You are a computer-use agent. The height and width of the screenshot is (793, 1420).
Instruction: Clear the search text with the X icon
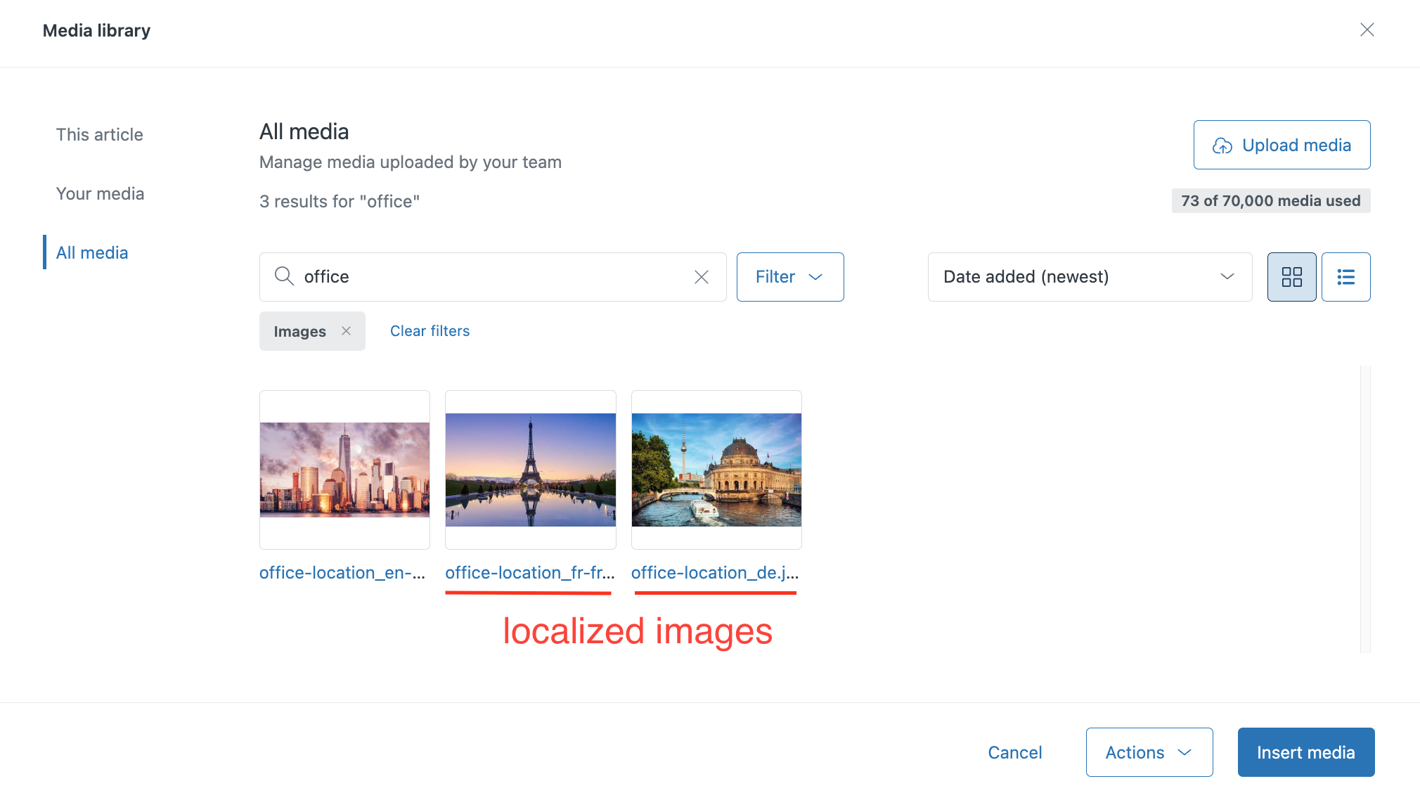coord(701,277)
